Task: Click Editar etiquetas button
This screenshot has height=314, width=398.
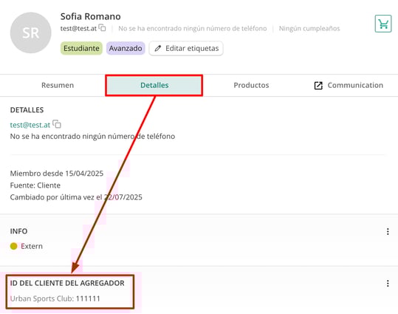Action: pyautogui.click(x=186, y=48)
